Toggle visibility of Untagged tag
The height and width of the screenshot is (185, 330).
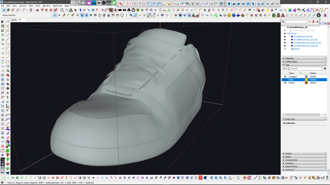[x=285, y=77]
